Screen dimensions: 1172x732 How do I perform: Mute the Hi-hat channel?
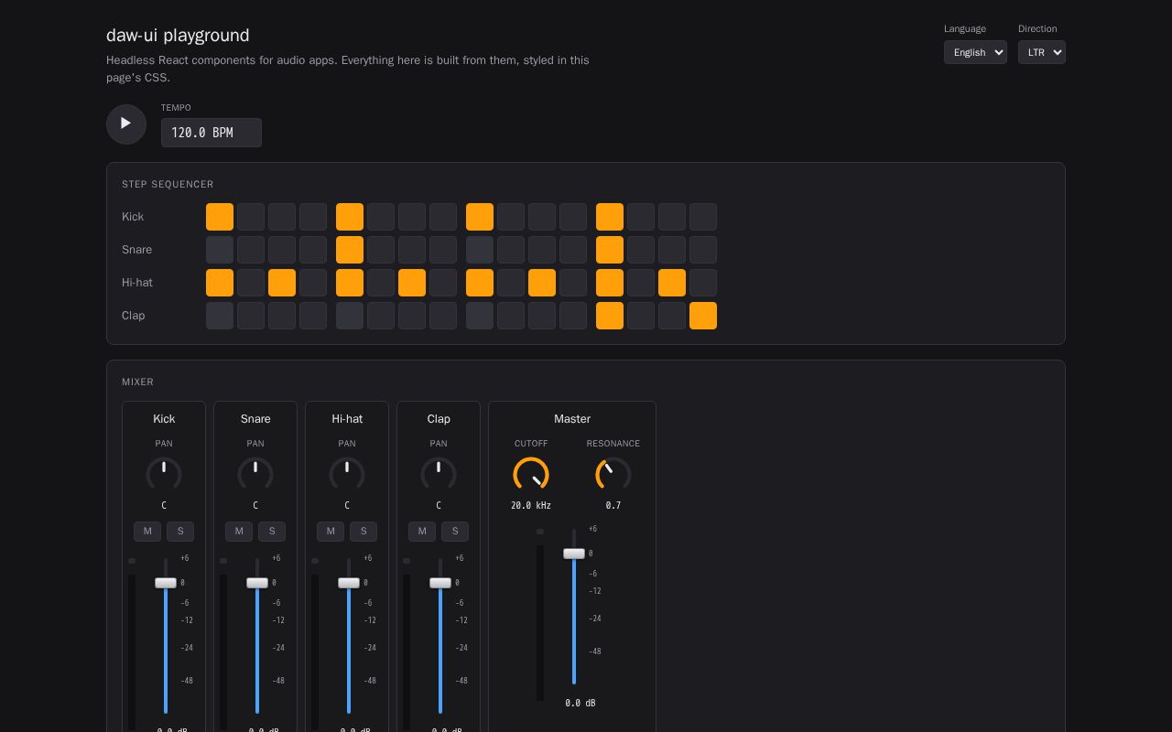pos(331,532)
